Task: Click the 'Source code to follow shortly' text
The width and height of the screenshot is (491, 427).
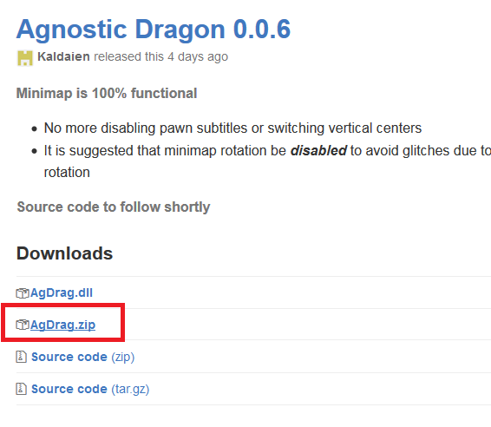Action: click(114, 207)
